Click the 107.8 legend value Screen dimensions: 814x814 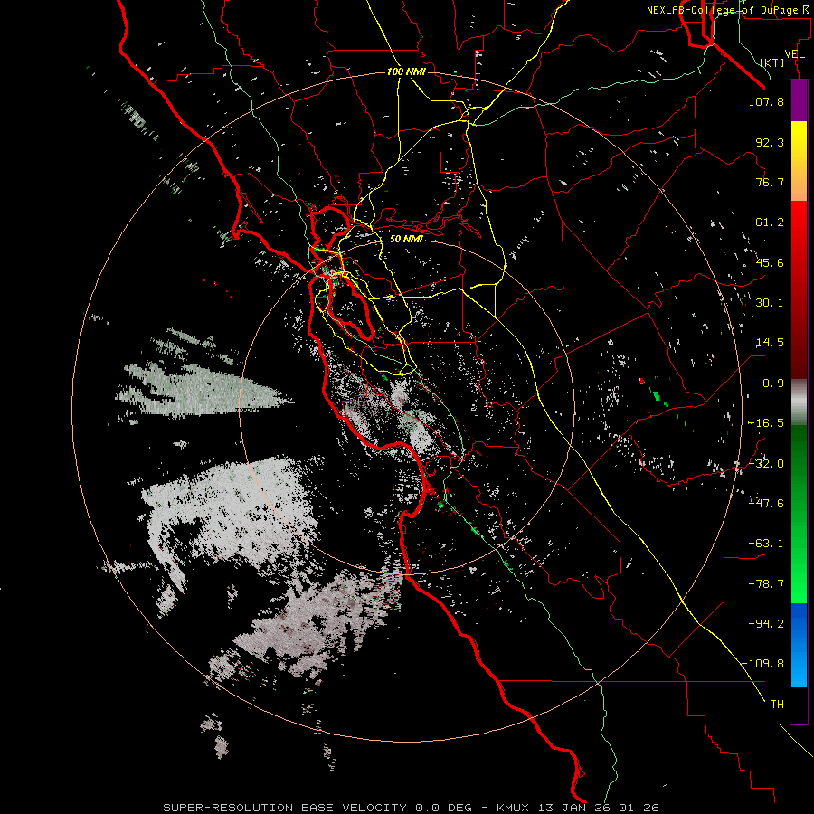point(766,101)
